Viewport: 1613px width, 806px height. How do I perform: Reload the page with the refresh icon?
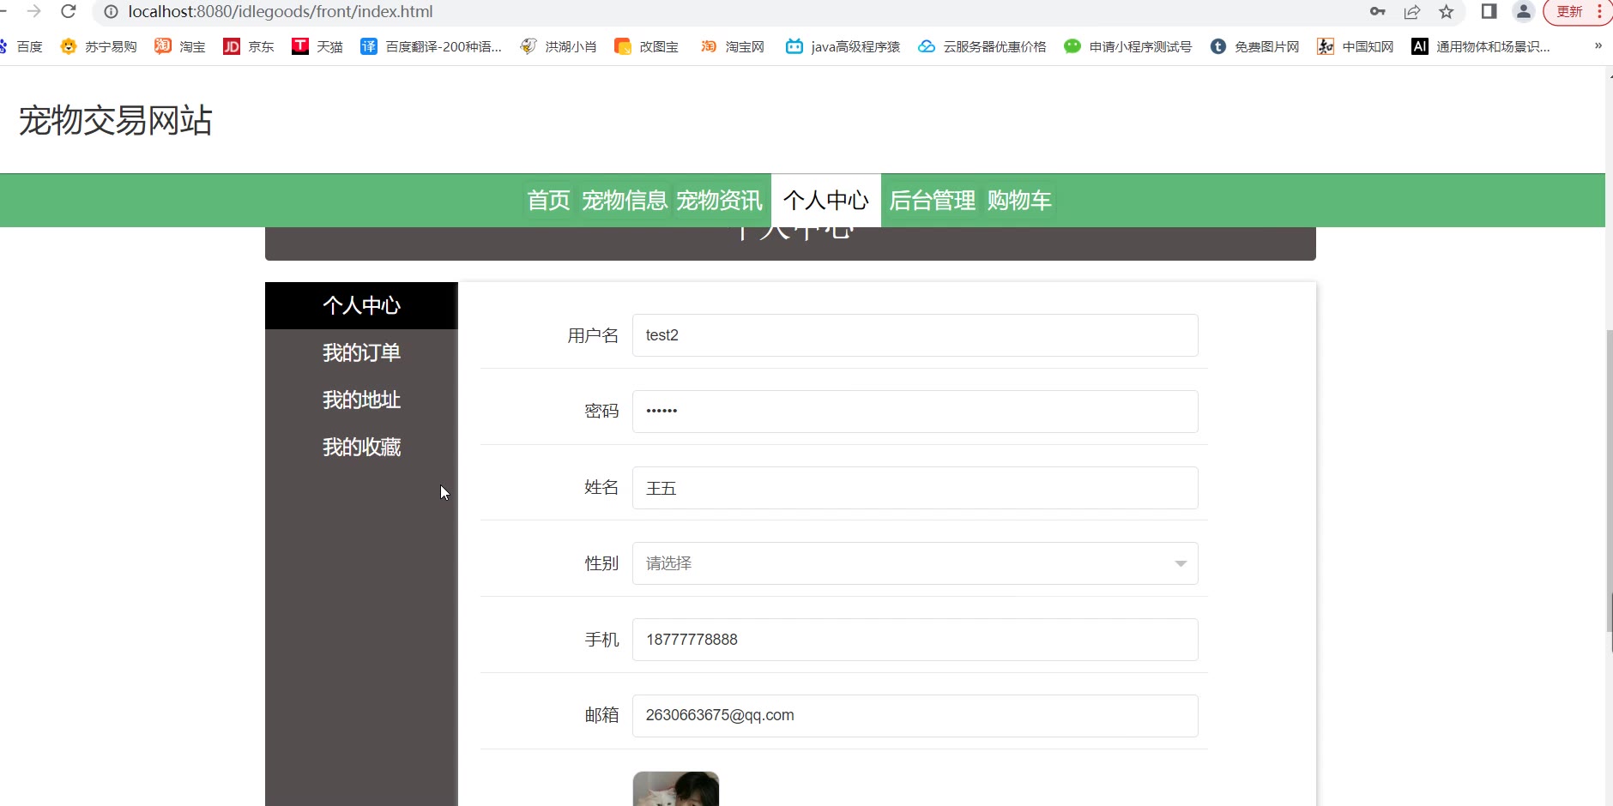(69, 11)
